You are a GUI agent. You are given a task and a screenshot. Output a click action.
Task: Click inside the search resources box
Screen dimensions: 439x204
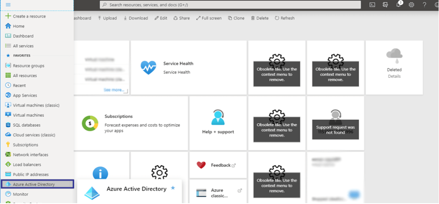coord(230,5)
